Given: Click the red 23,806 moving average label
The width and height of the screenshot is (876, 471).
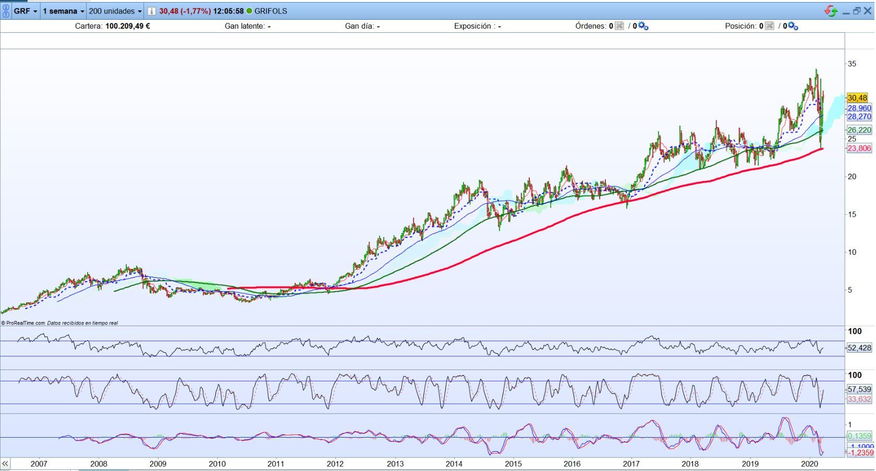Looking at the screenshot, I should click(859, 148).
